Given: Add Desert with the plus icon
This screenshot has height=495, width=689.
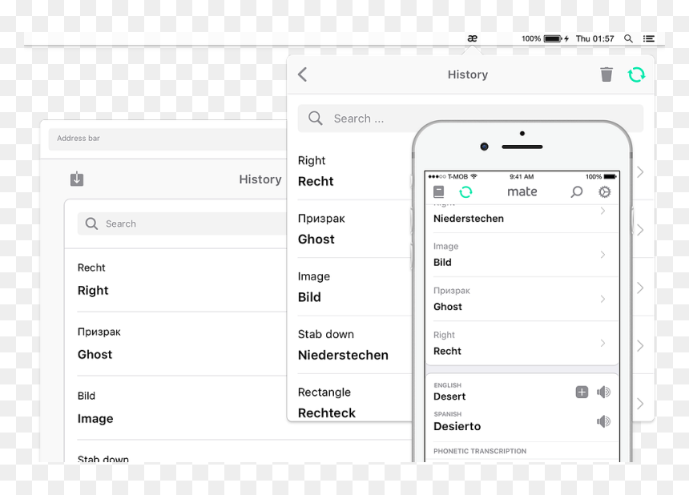Looking at the screenshot, I should 582,392.
